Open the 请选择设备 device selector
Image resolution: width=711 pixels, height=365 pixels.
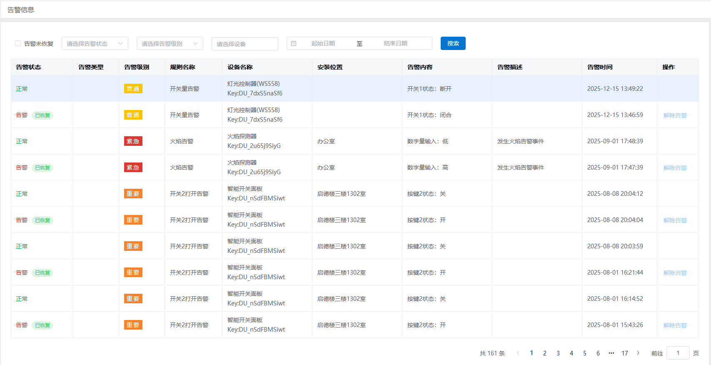tap(244, 44)
